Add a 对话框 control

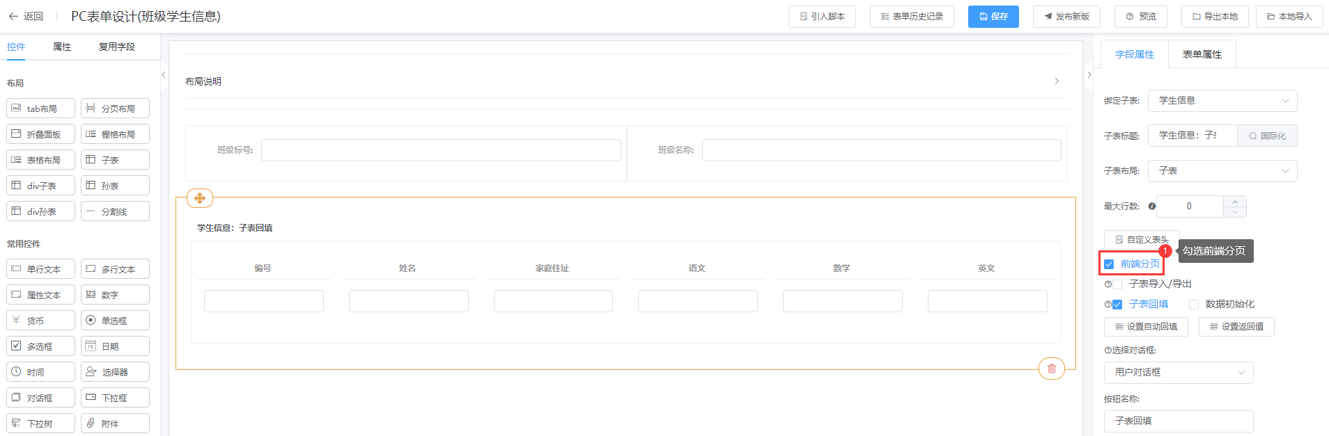coord(41,398)
